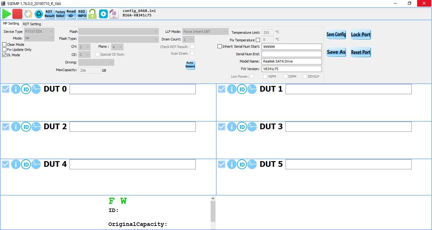432x230 pixels.
Task: Uncheck the DL Mode checkbox
Action: (x=4, y=55)
